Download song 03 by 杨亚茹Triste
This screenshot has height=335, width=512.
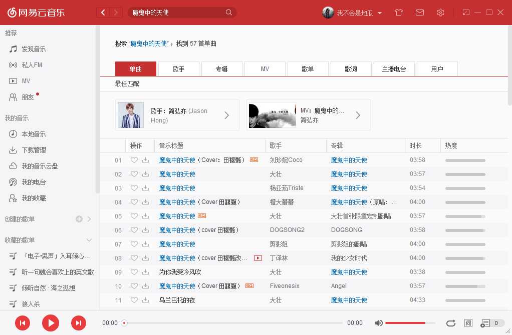click(146, 188)
